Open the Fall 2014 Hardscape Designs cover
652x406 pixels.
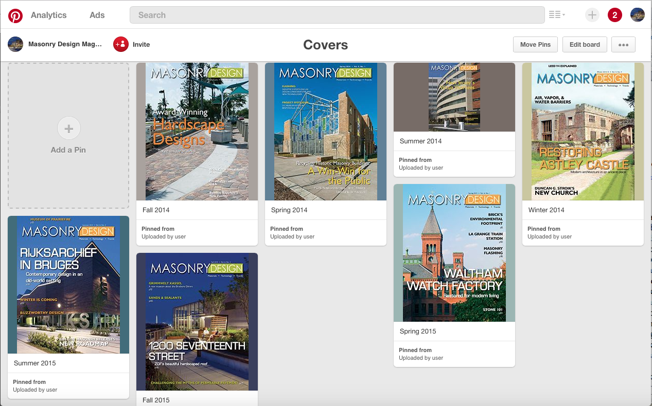tap(197, 132)
